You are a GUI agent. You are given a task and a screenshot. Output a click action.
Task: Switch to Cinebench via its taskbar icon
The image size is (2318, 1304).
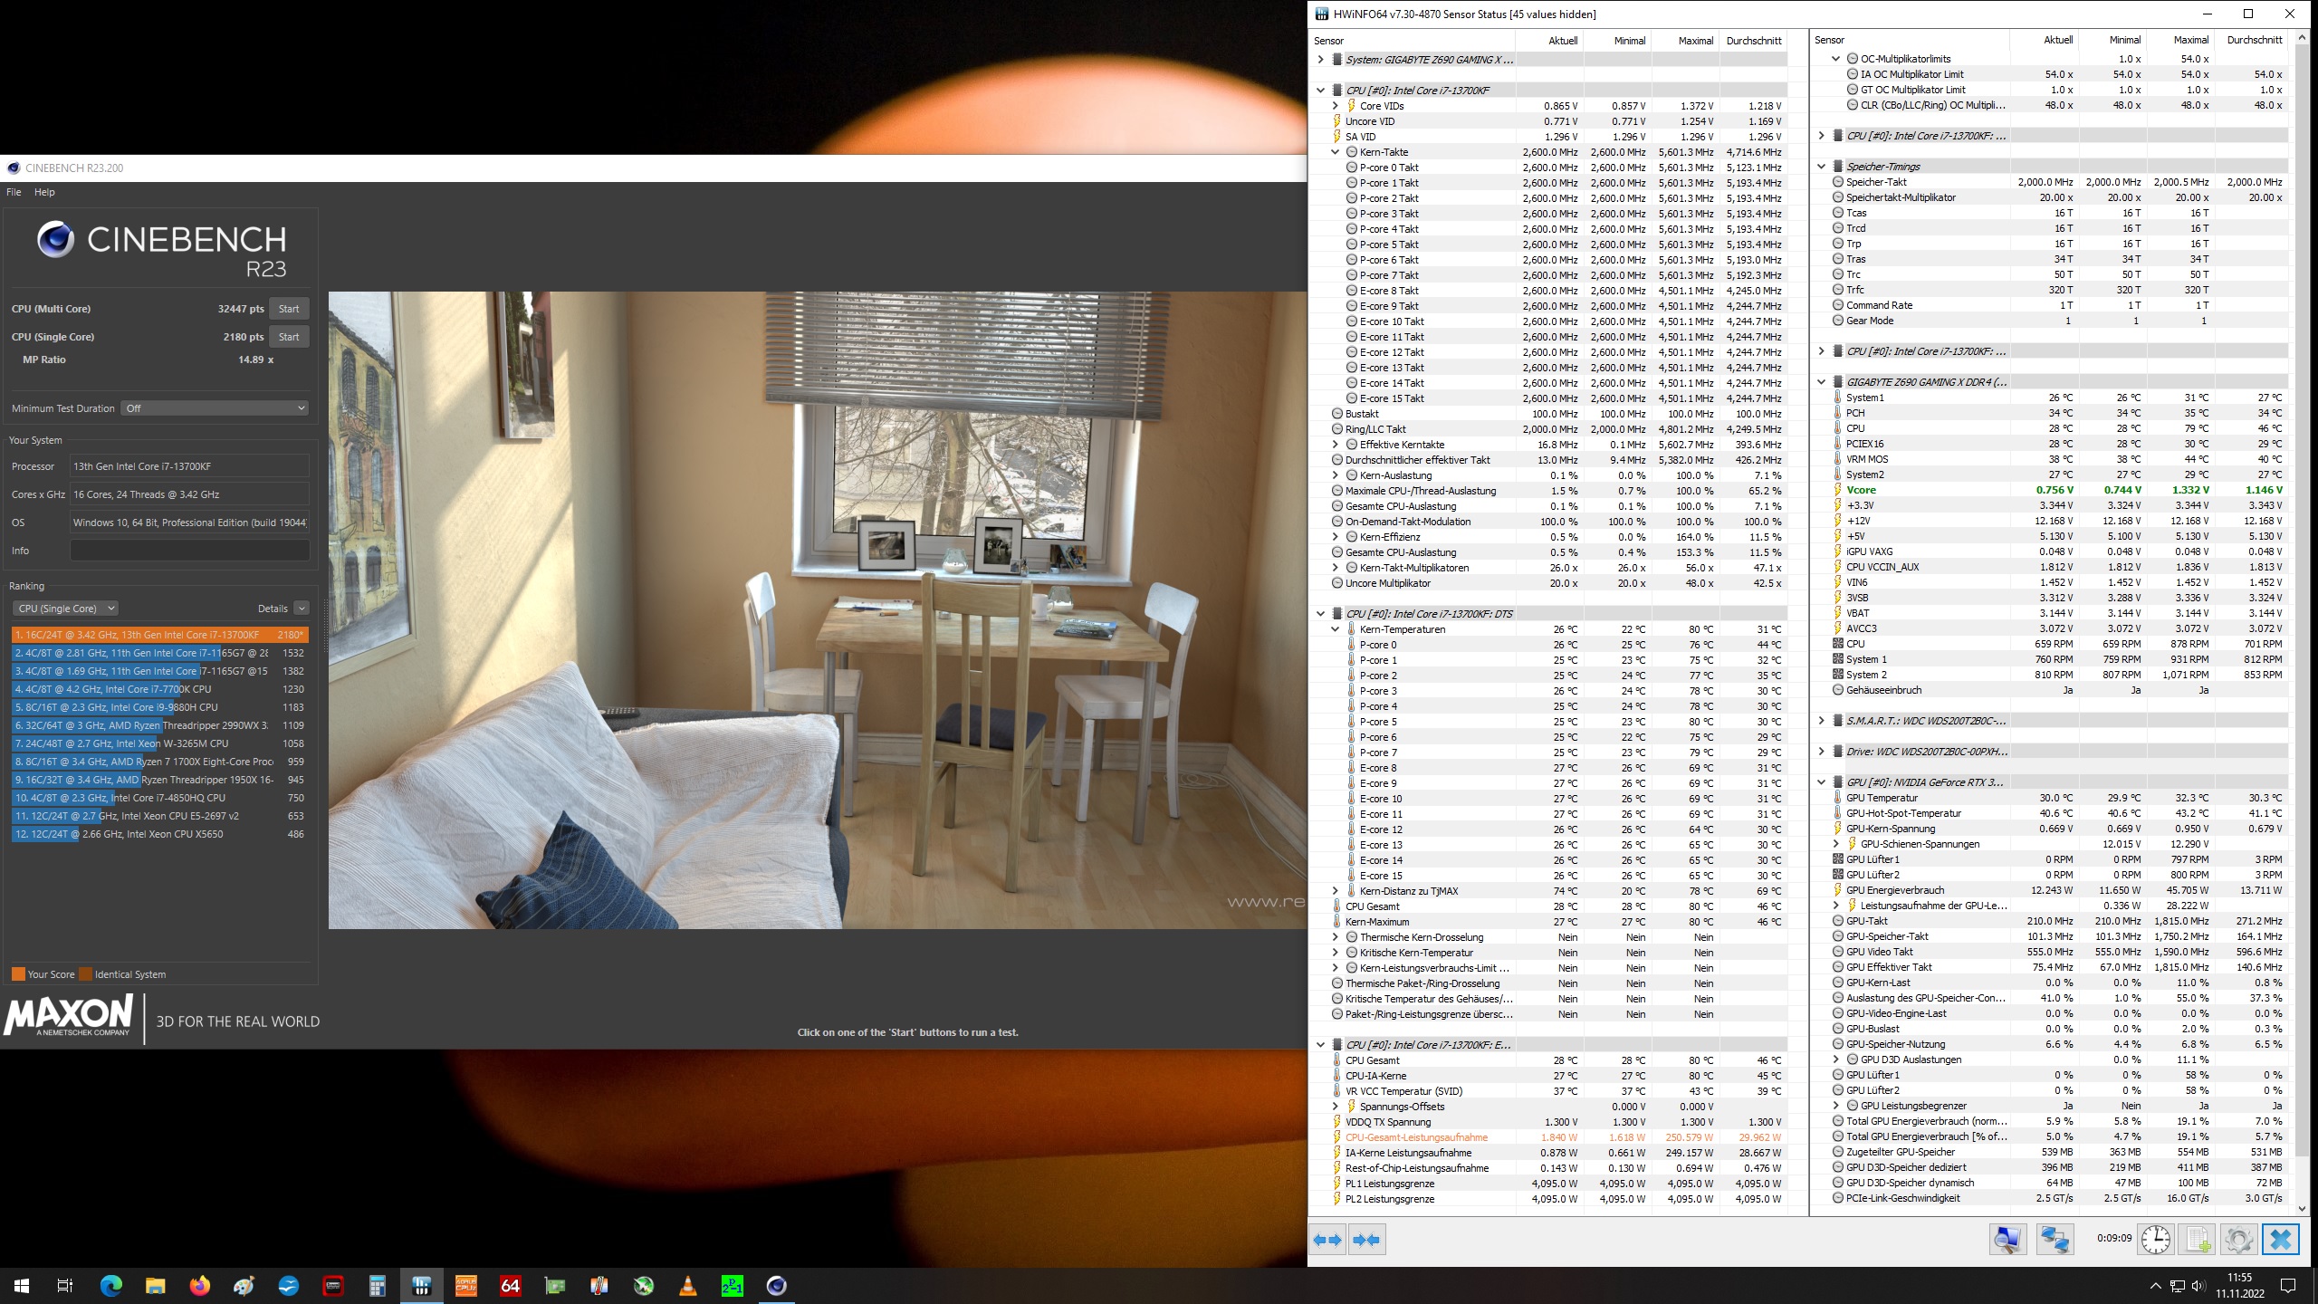click(777, 1285)
